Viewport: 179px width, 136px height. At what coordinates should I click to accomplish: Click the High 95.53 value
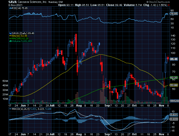pos(82,5)
